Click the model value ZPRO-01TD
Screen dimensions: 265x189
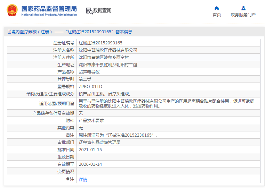pyautogui.click(x=90, y=87)
